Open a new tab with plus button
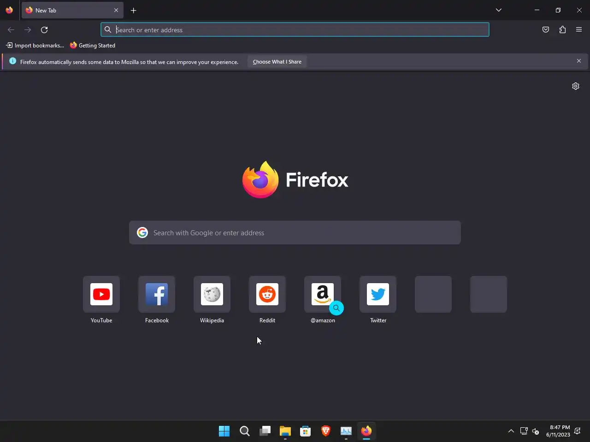Screen dimensions: 590x442 coord(133,10)
